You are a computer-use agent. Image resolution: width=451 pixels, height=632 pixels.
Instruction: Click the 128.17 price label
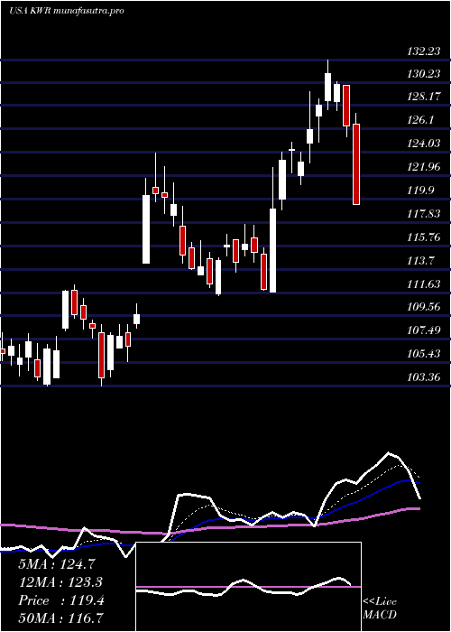424,98
